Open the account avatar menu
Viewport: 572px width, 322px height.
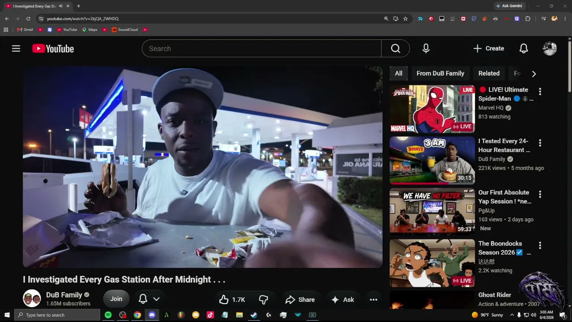[x=550, y=48]
